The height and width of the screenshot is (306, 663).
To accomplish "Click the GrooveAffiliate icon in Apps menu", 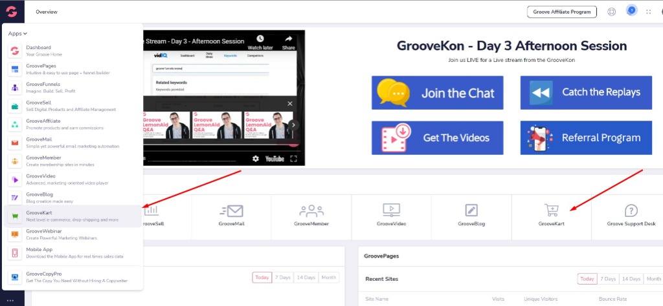I will click(15, 125).
